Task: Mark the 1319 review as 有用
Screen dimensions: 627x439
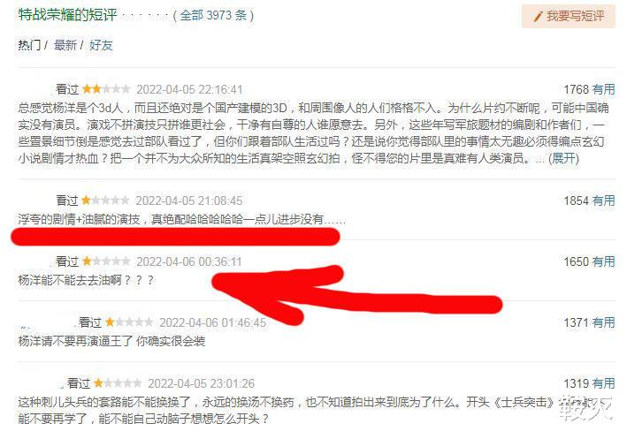Action: (603, 383)
